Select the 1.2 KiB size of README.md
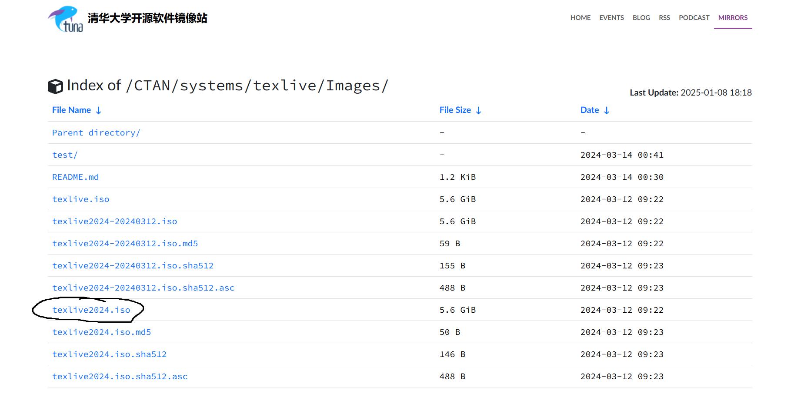The width and height of the screenshot is (804, 410). 458,177
